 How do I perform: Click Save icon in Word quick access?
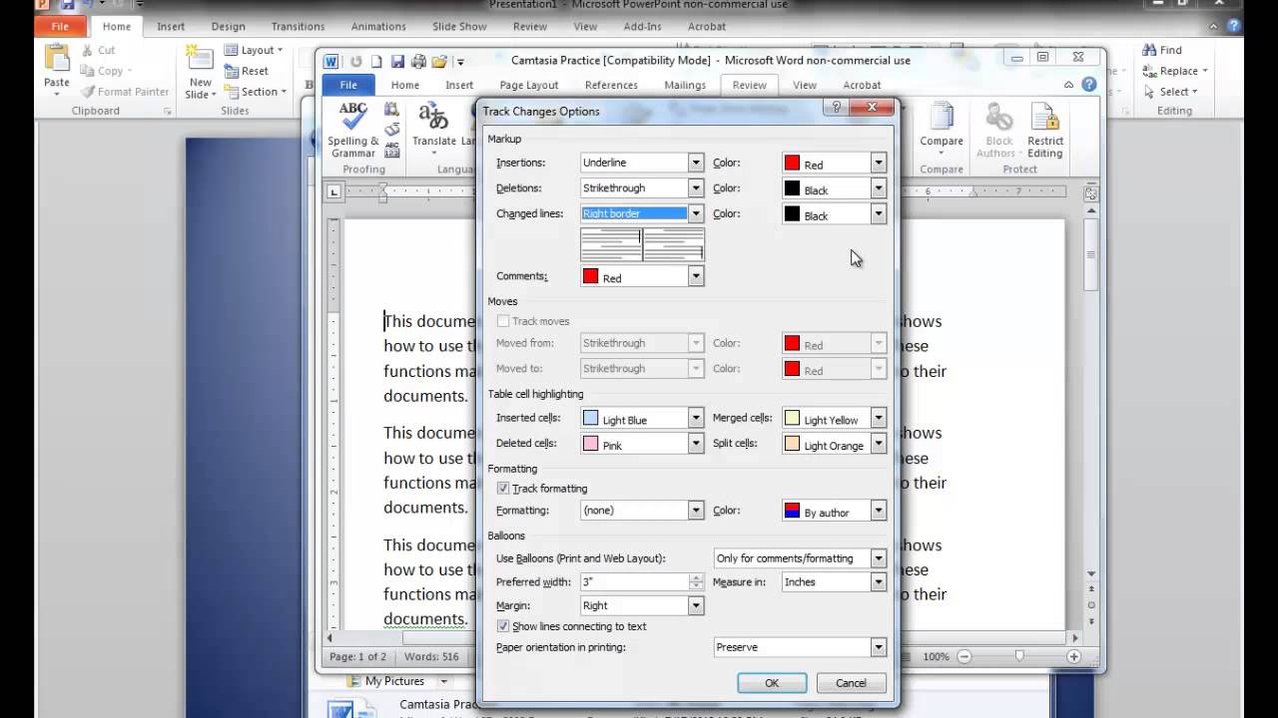point(397,61)
